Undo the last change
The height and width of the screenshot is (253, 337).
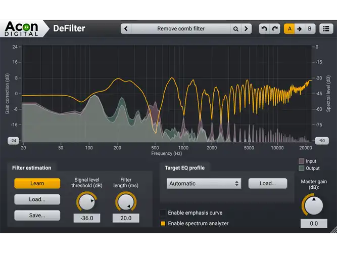coord(264,29)
